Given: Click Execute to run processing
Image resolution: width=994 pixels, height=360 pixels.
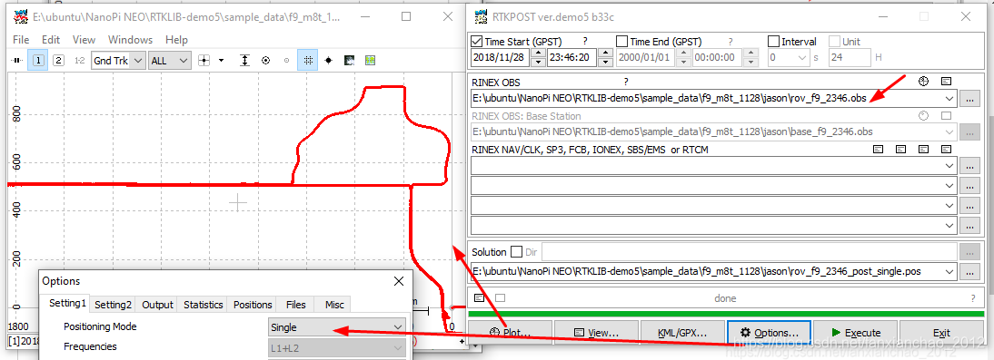Looking at the screenshot, I should pyautogui.click(x=855, y=332).
